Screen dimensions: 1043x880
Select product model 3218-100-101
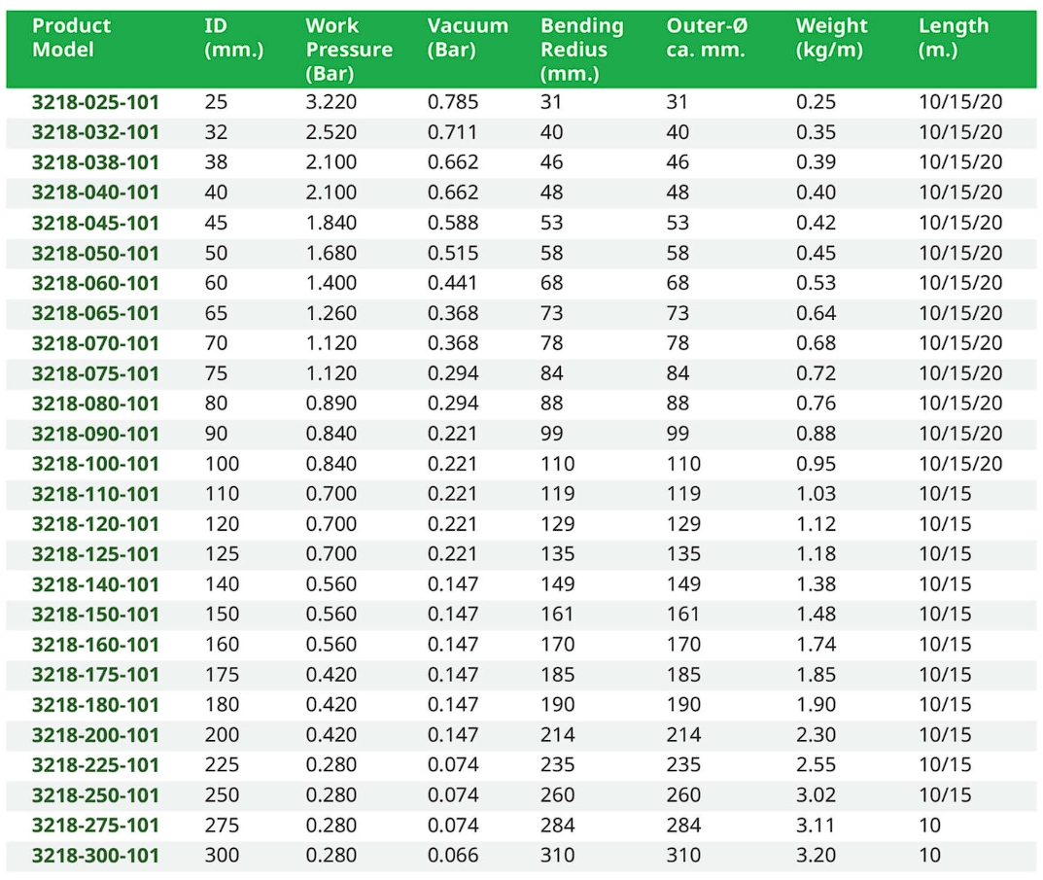click(94, 464)
